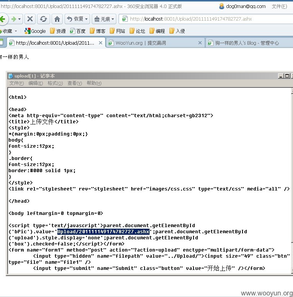Open the browser 文件(F) menu
Screen dimensions: 293x297
pos(279,6)
